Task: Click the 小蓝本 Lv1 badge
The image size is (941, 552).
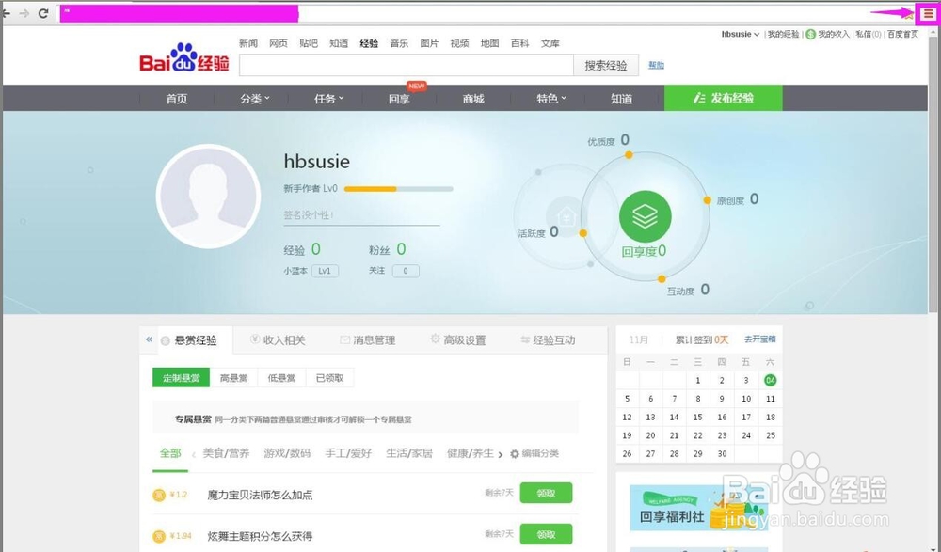Action: pos(325,271)
